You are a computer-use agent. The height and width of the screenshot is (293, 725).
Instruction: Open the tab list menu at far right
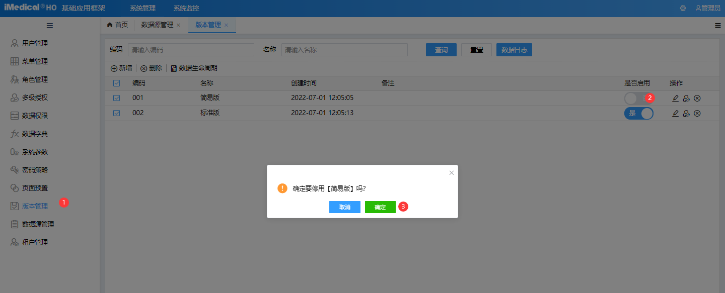[x=718, y=25]
